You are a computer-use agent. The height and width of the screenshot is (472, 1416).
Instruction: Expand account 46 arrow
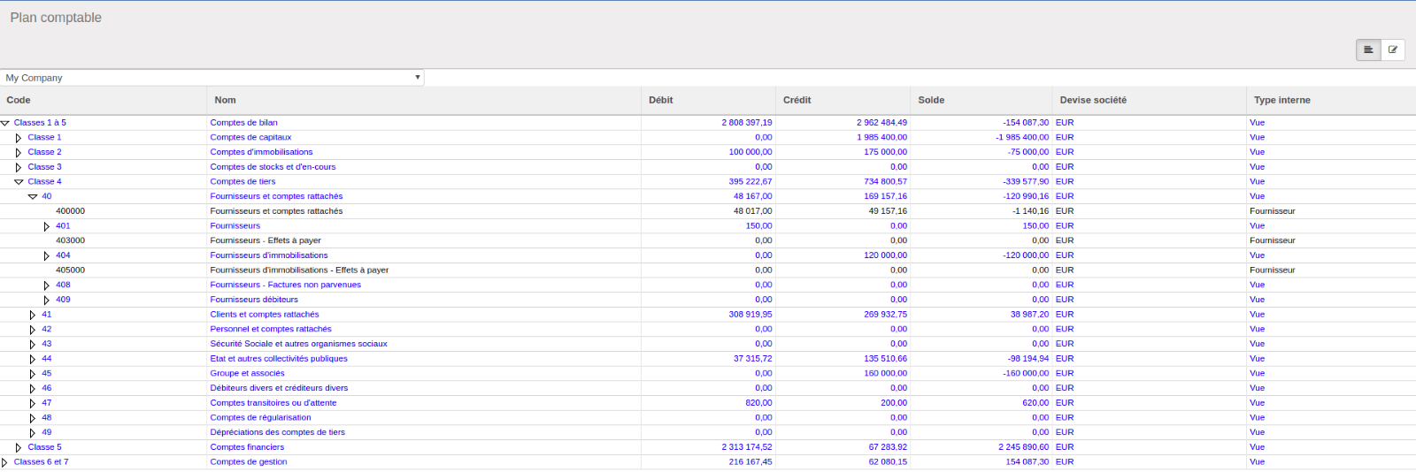tap(33, 388)
